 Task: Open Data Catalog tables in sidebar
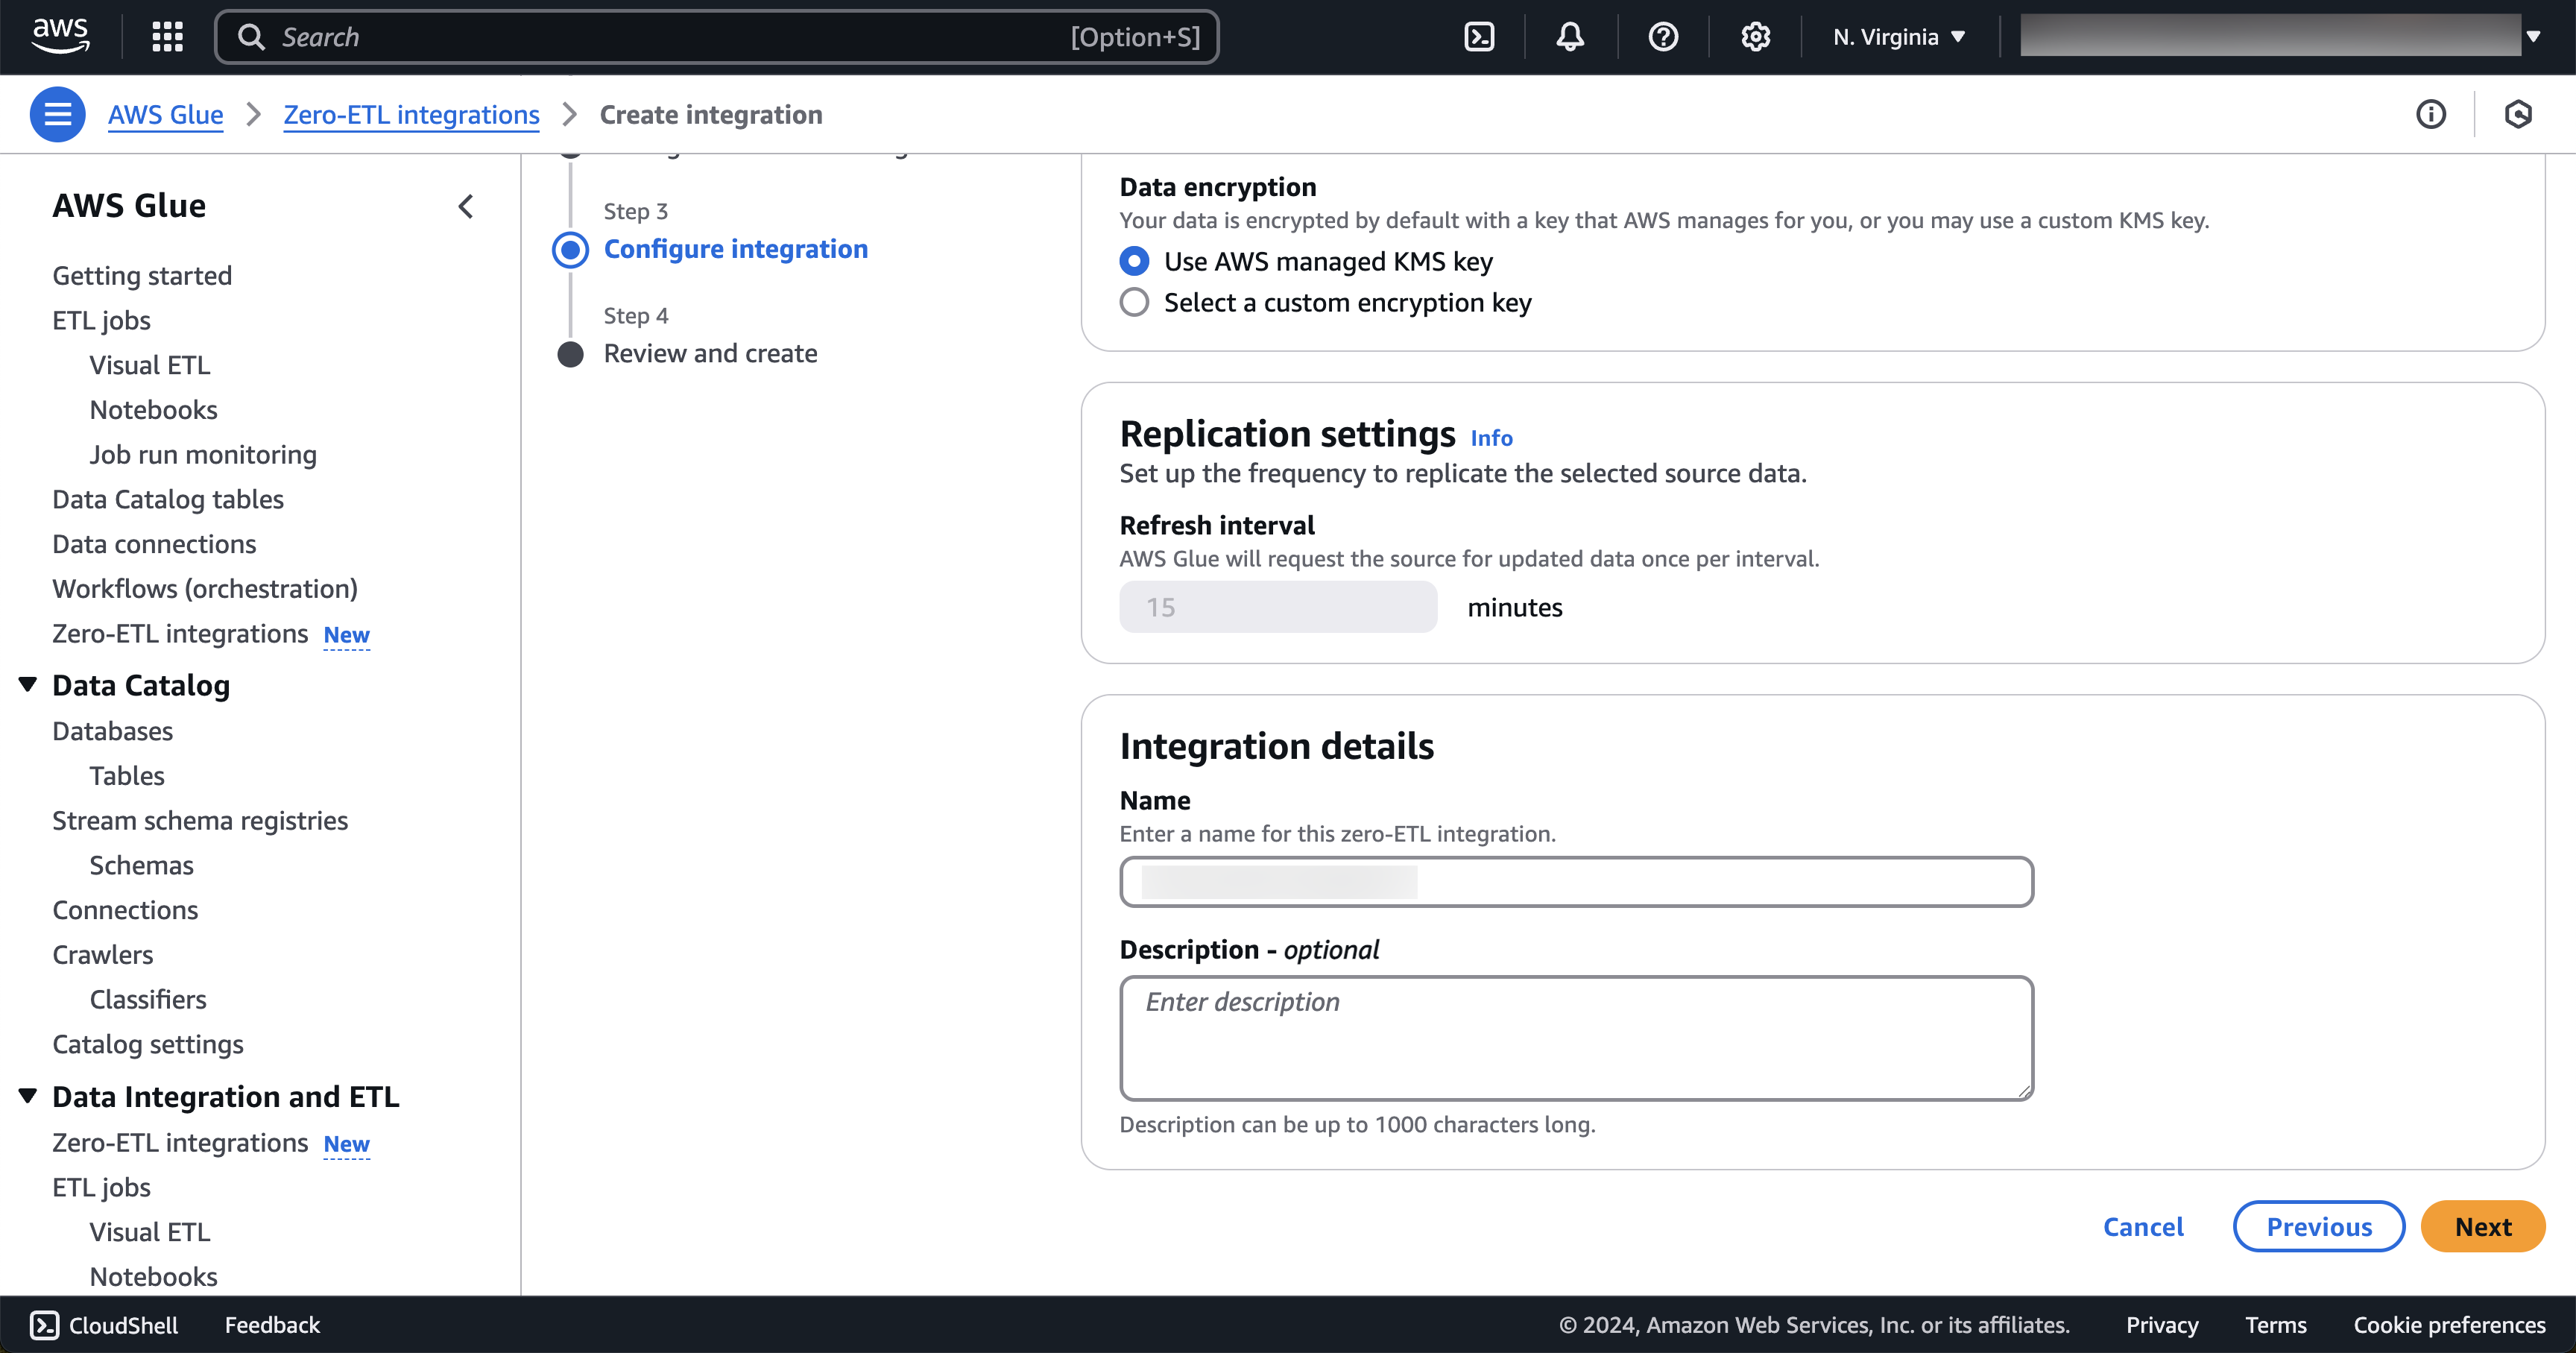click(168, 499)
